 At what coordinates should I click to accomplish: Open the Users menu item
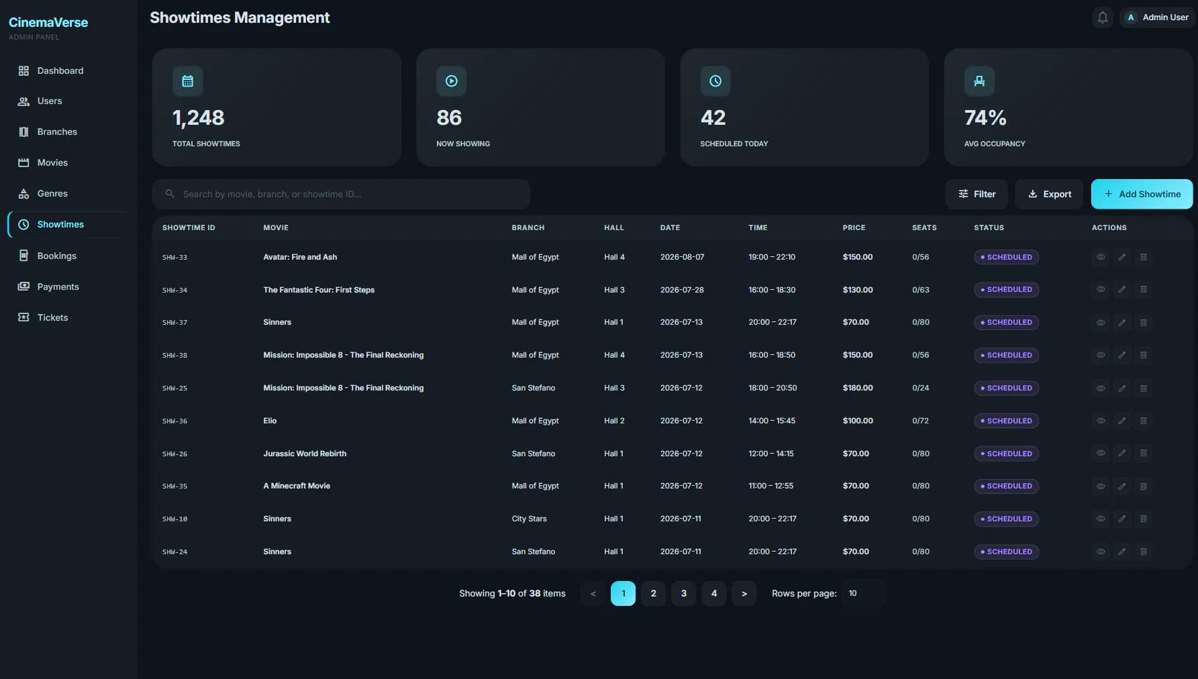click(x=67, y=101)
